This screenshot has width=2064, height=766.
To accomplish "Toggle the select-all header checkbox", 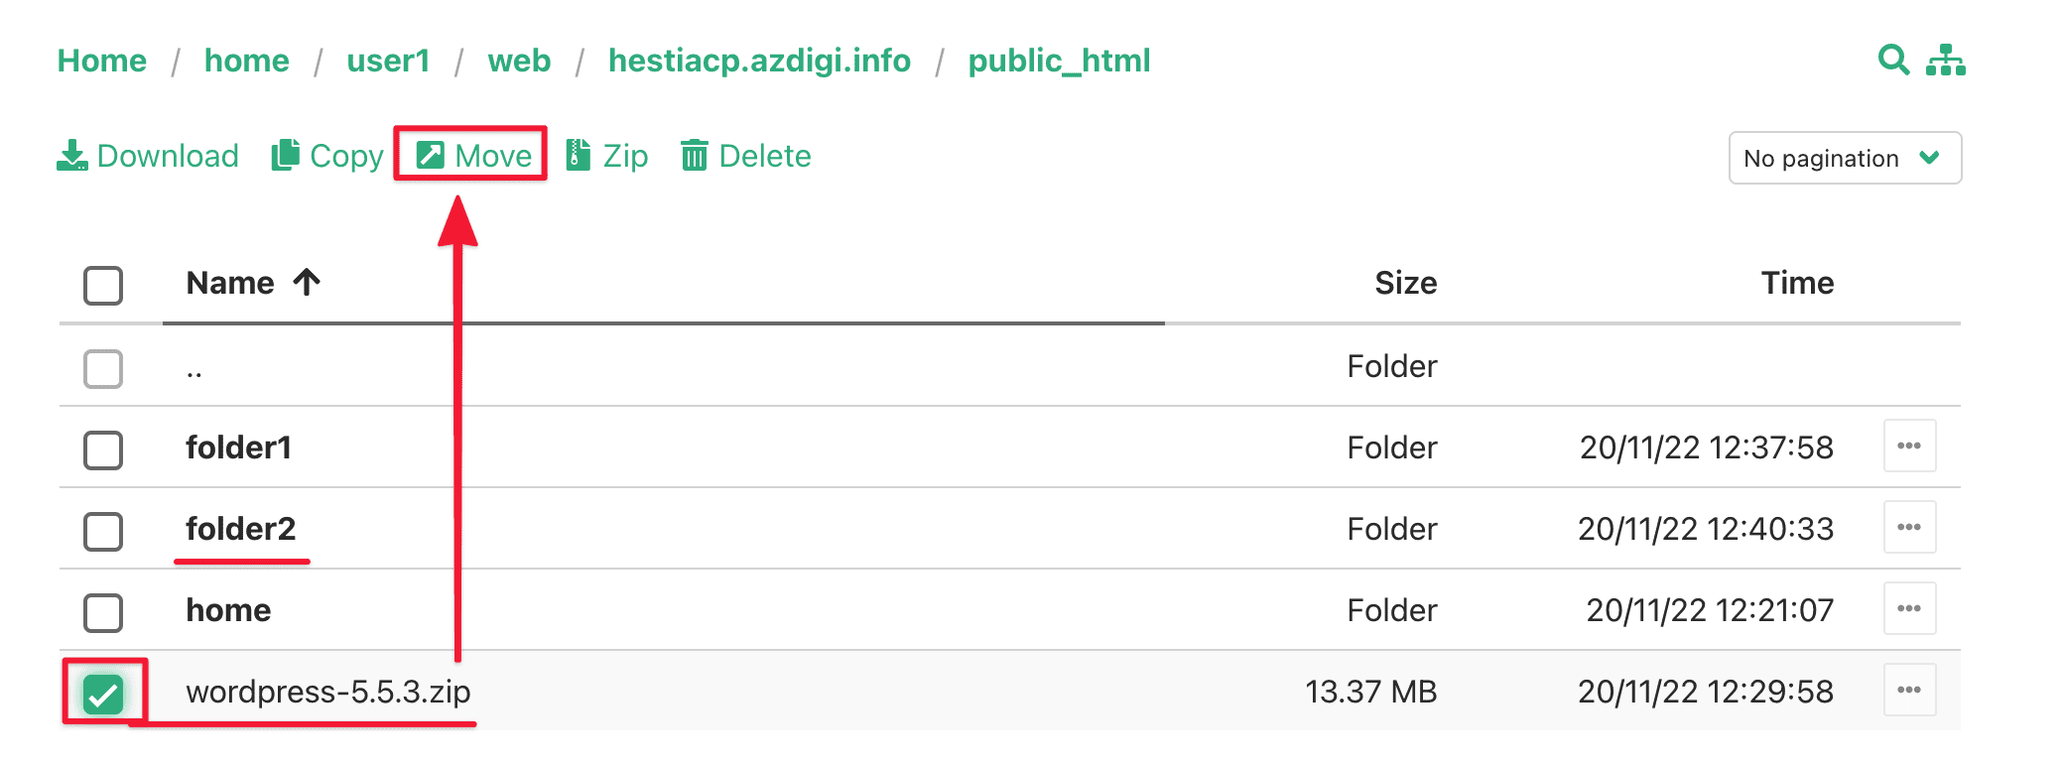I will [x=103, y=286].
